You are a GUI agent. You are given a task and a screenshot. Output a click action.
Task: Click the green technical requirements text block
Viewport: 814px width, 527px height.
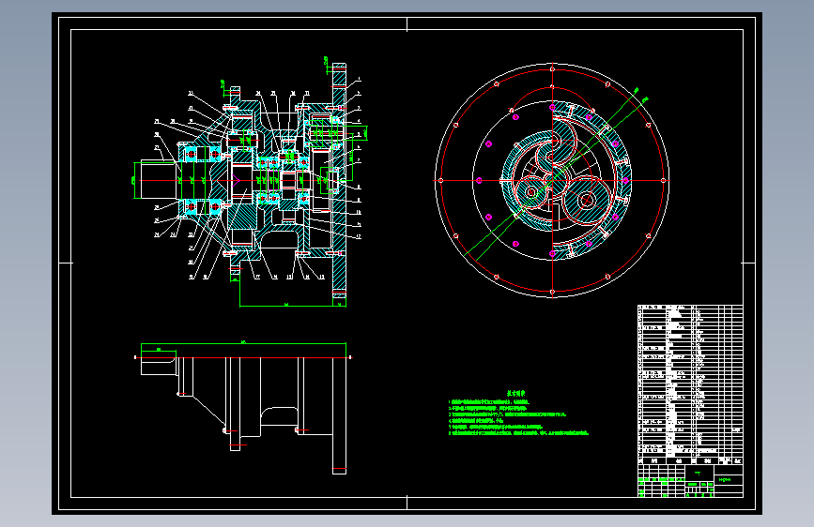coord(518,414)
